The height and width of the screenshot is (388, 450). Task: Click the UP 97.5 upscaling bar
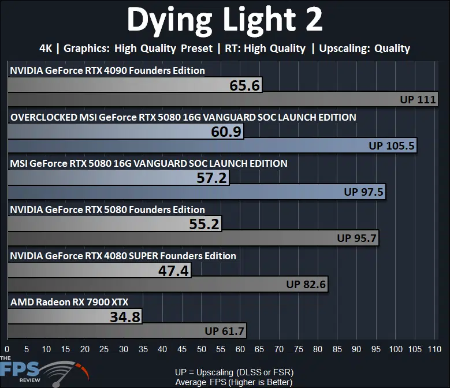196,192
